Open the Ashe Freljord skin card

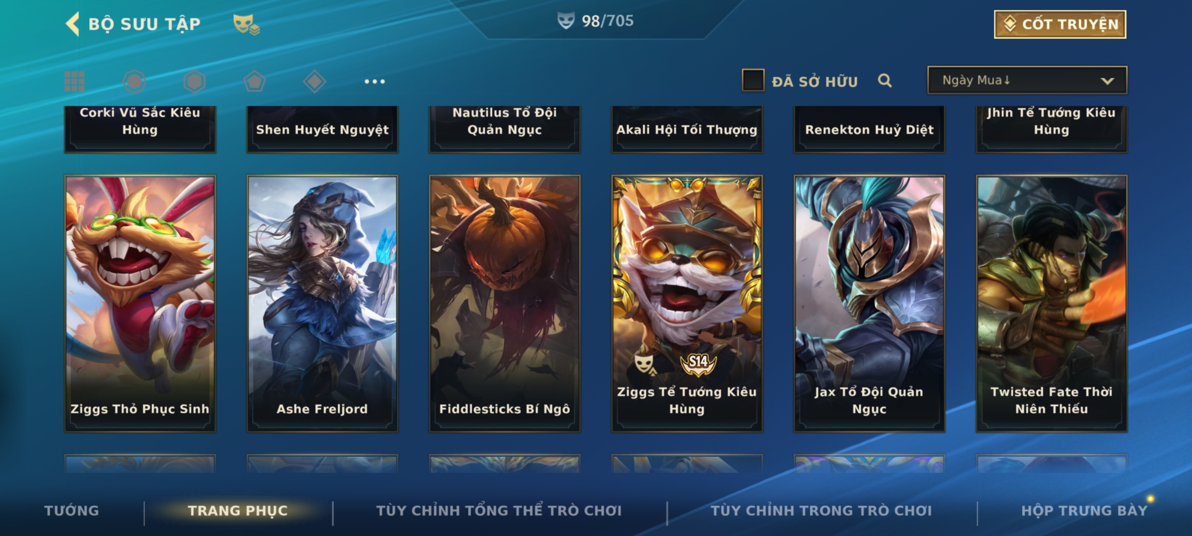pos(322,304)
